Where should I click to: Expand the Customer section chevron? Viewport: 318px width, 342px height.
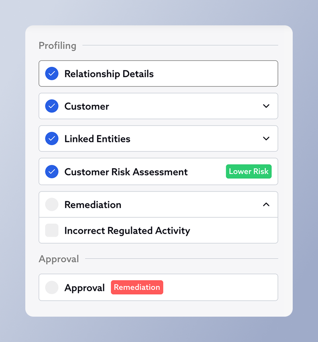[266, 106]
